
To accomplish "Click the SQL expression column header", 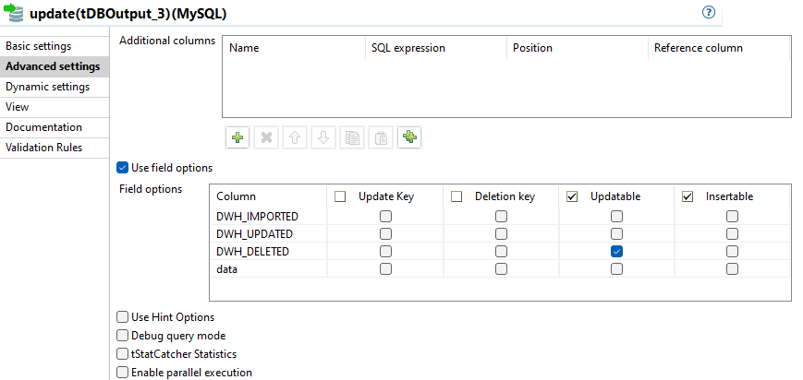I will tap(408, 48).
